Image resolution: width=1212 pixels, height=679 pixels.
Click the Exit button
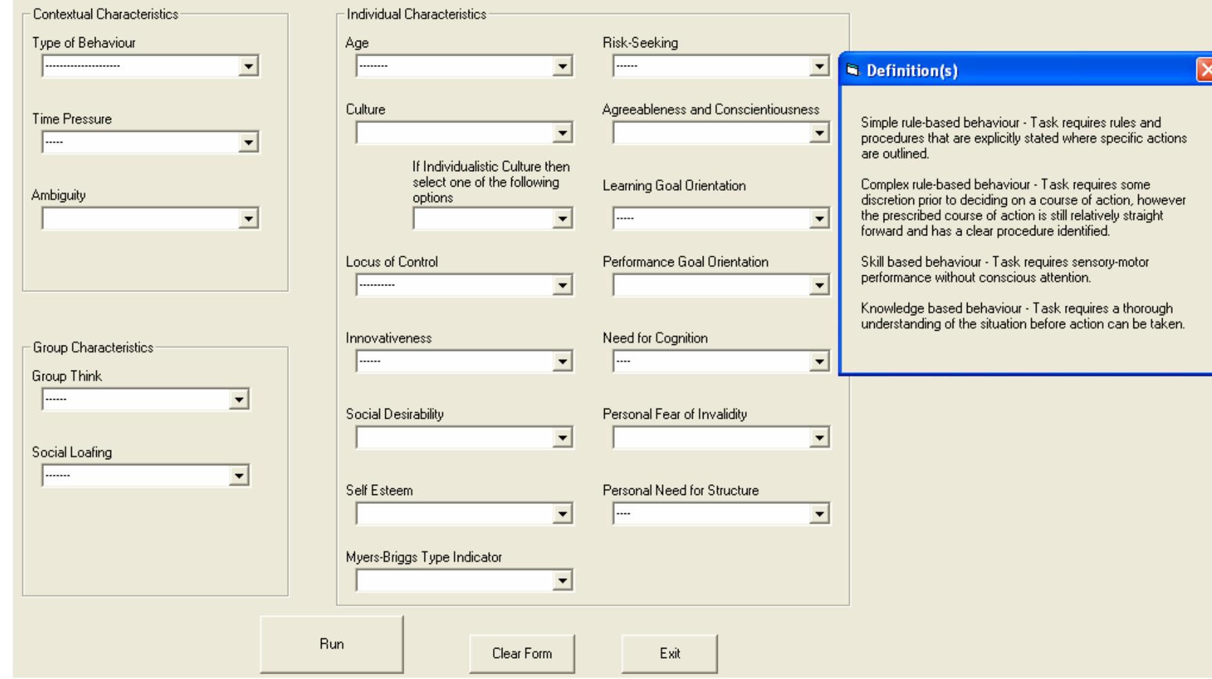point(670,654)
